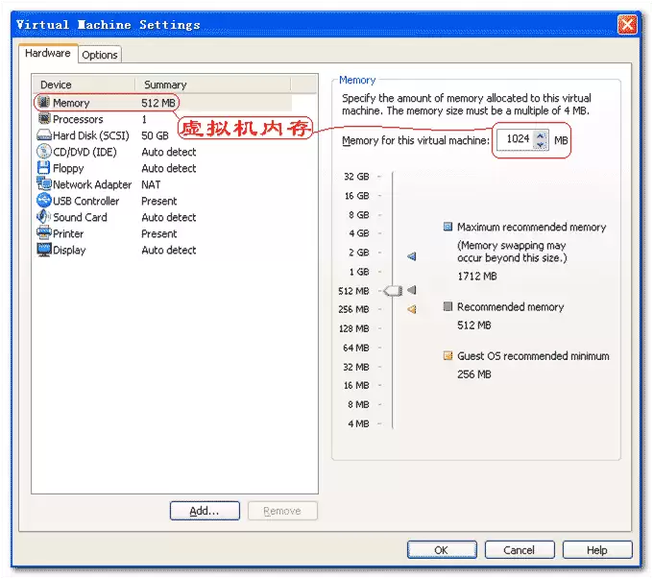Viewport: 653px width, 579px height.
Task: Select the Display device label
Action: pos(69,250)
